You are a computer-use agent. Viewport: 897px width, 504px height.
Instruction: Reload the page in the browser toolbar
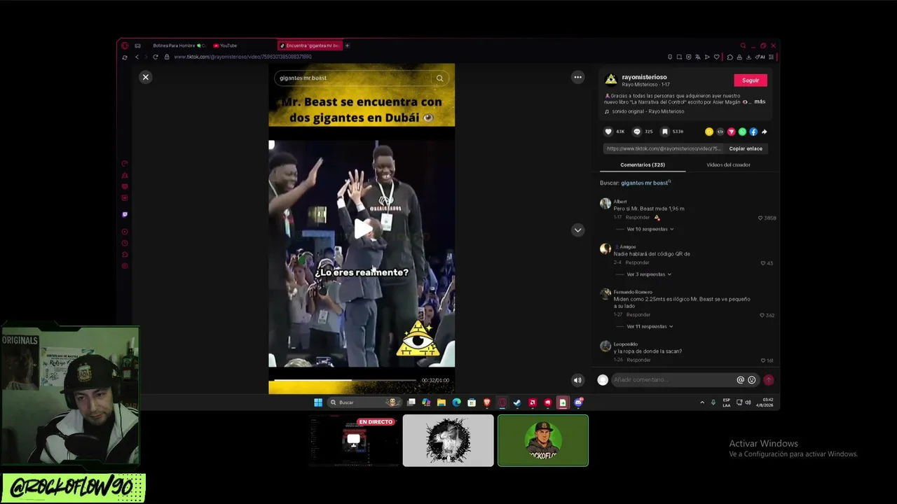[156, 57]
